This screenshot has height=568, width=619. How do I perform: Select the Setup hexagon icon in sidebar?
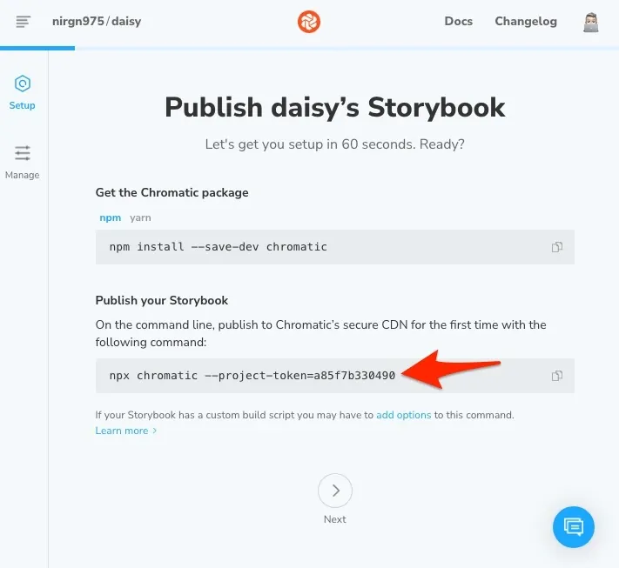coord(23,84)
